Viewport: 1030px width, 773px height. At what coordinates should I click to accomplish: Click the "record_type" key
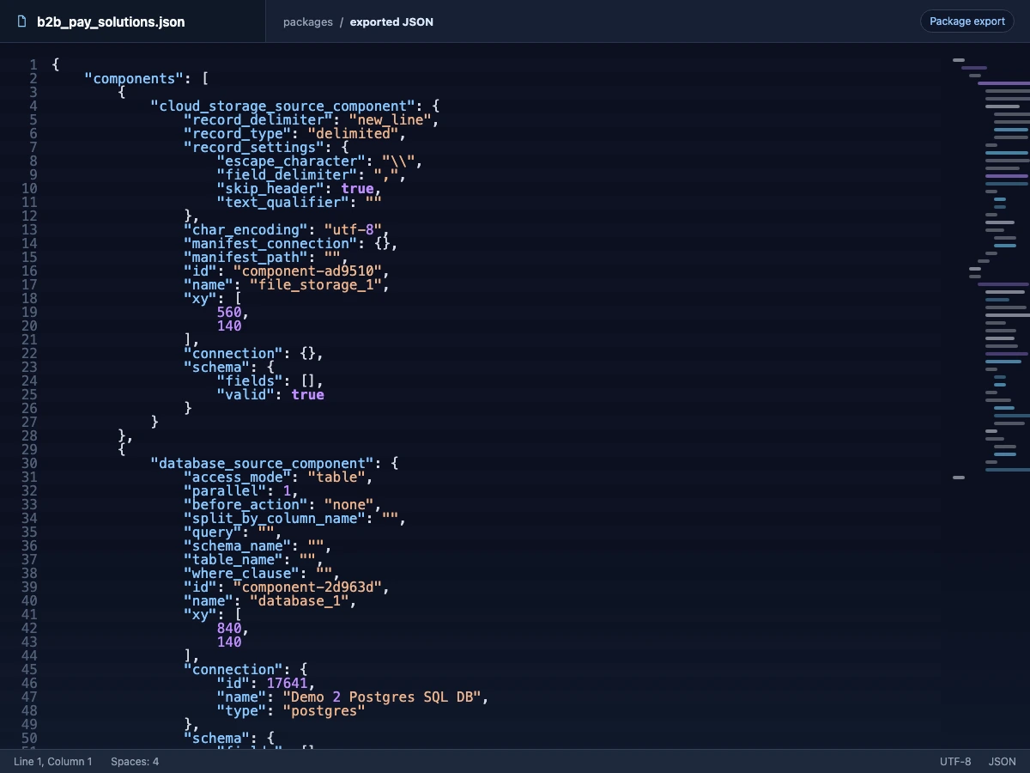(x=238, y=133)
